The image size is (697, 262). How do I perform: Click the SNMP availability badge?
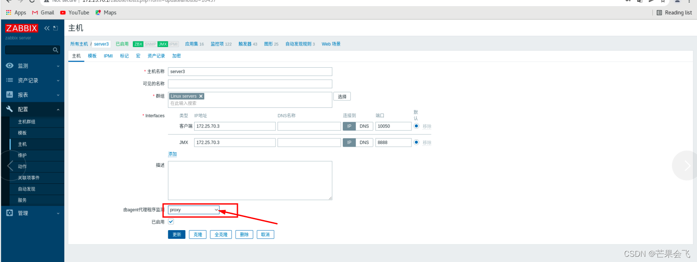[150, 44]
